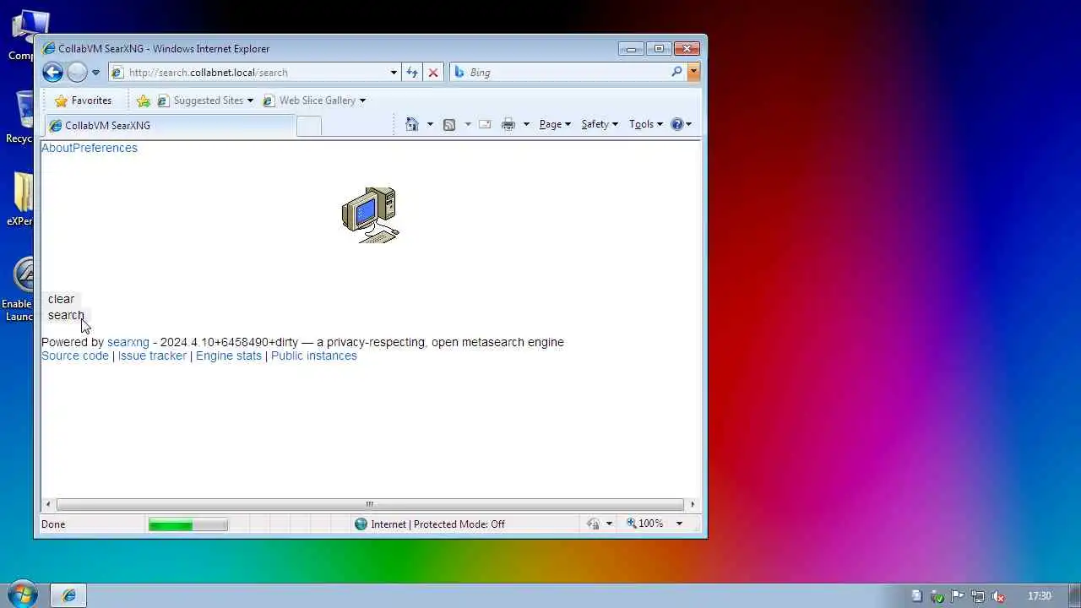Screen dimensions: 1081x608
Task: Expand the zoom level dropdown arrow
Action: 679,524
